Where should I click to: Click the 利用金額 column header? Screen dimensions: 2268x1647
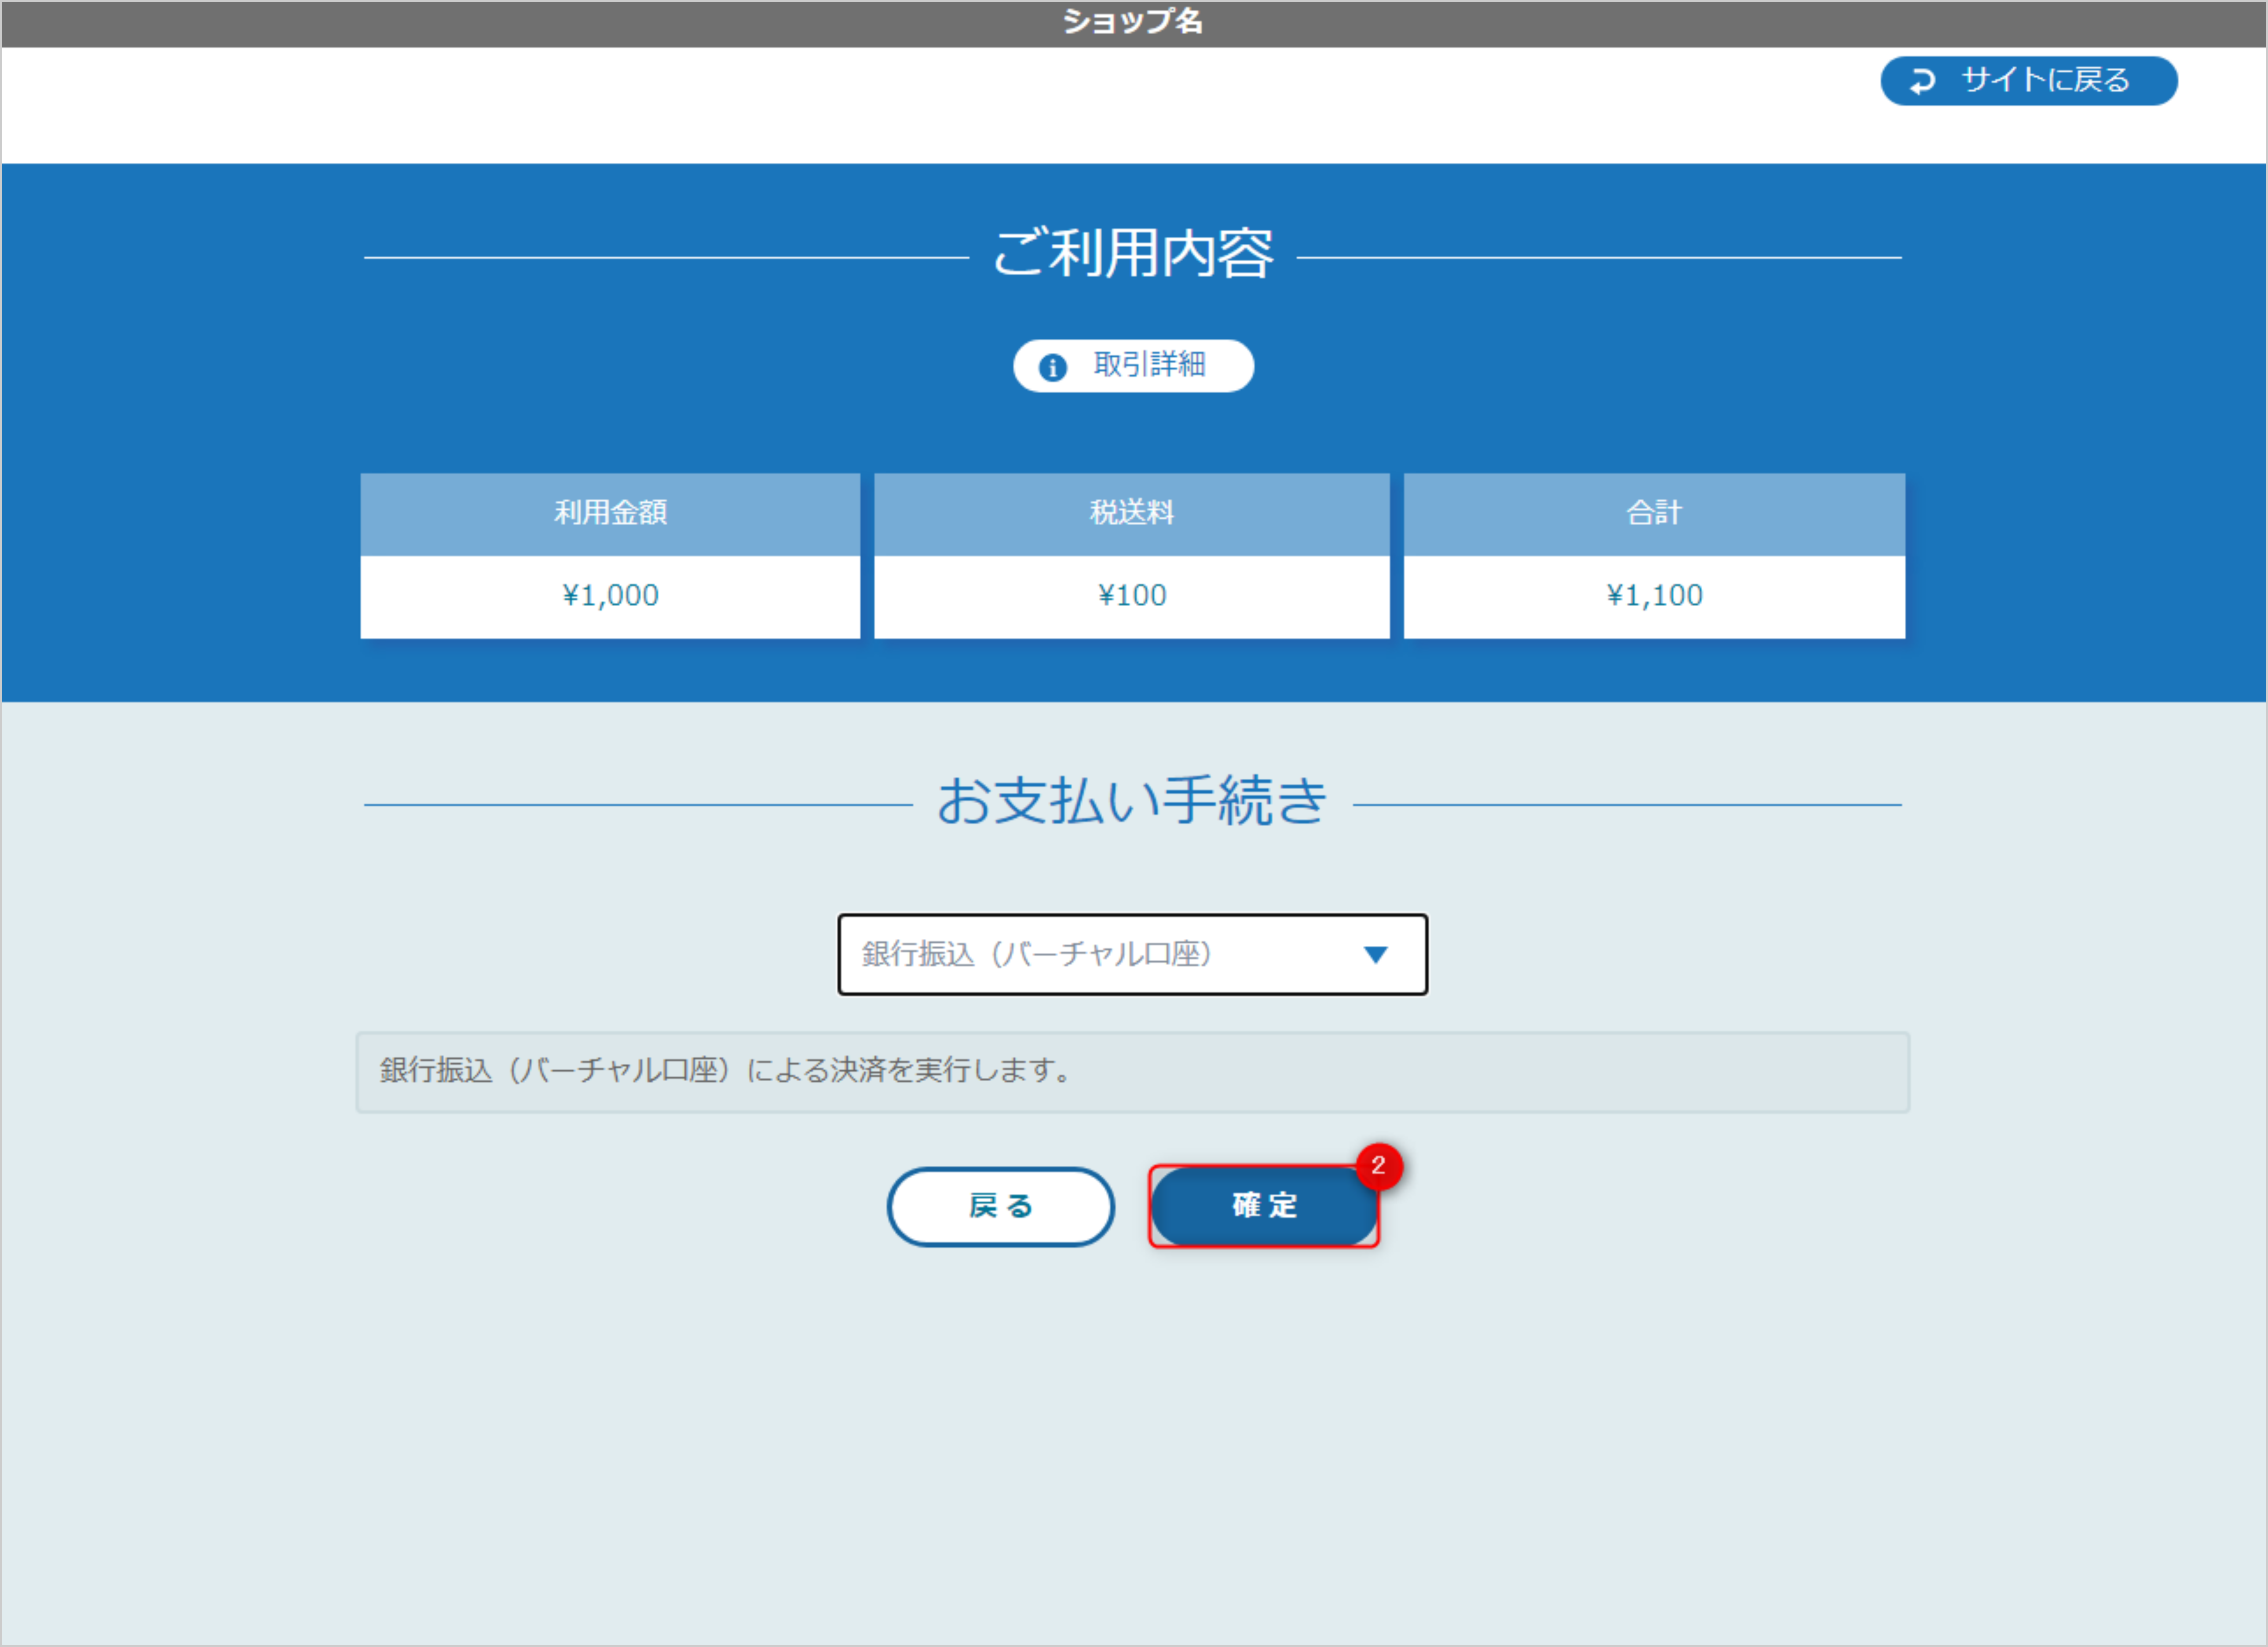click(610, 514)
